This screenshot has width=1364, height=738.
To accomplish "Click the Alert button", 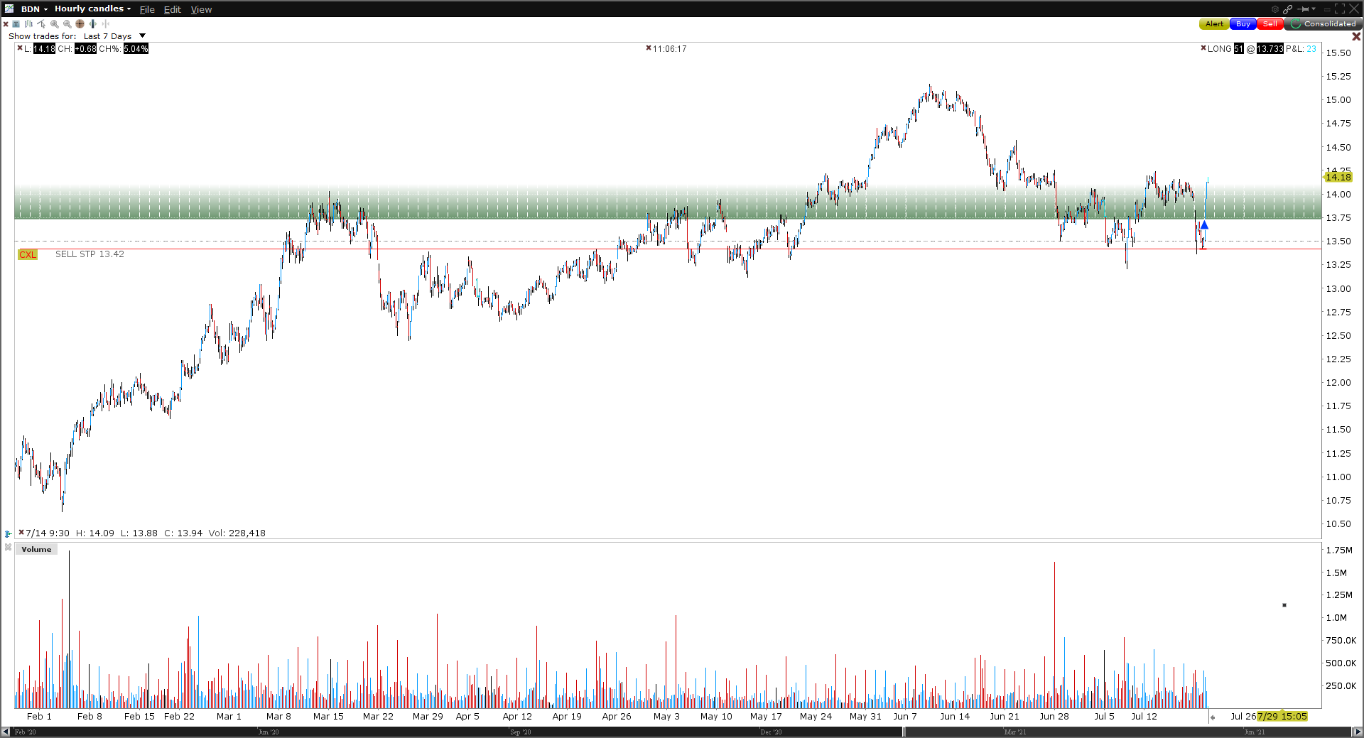I will [x=1214, y=24].
